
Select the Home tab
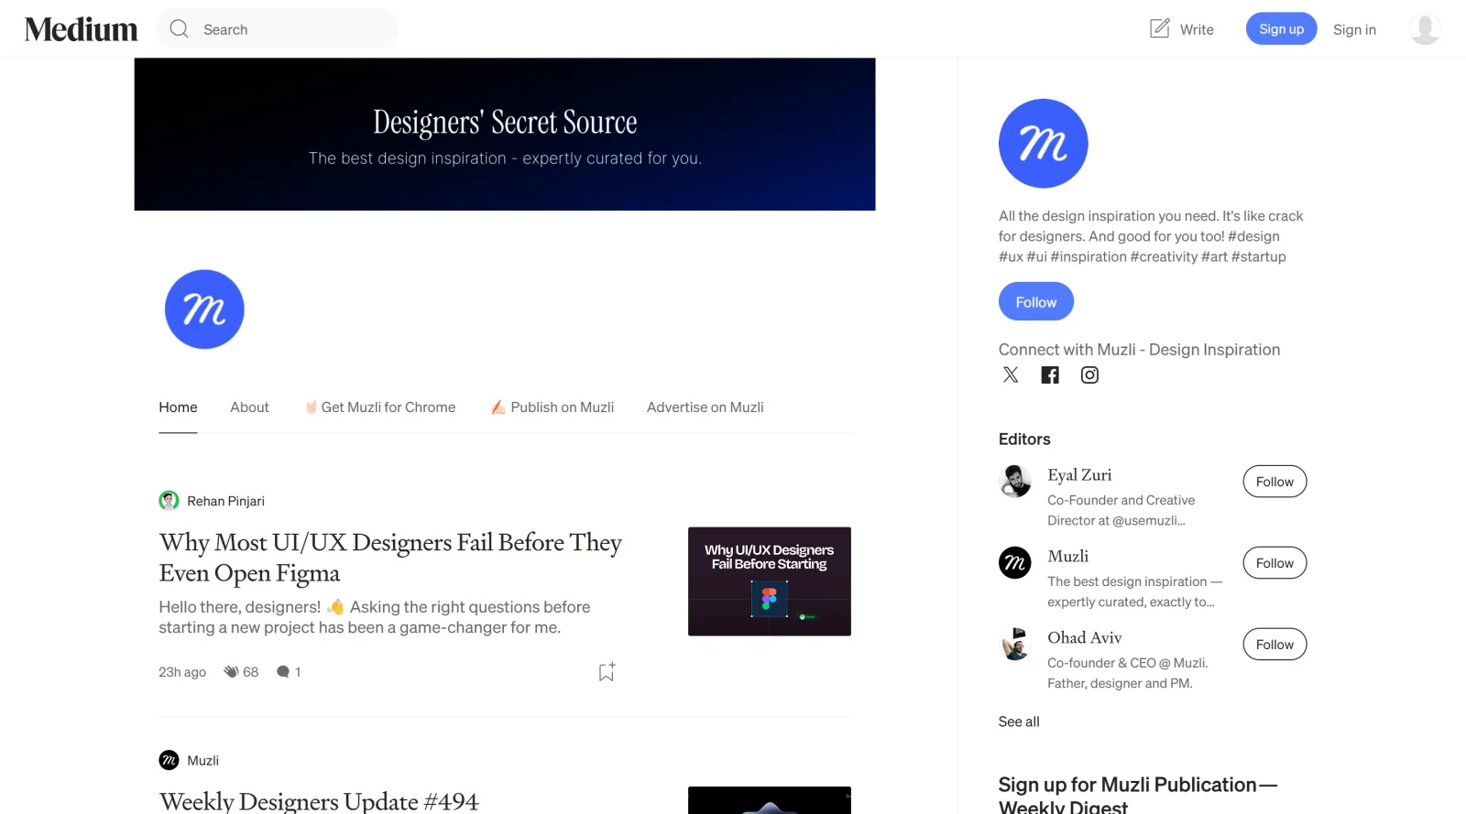[178, 407]
